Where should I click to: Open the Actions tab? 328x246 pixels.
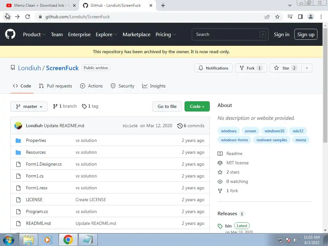point(91,86)
